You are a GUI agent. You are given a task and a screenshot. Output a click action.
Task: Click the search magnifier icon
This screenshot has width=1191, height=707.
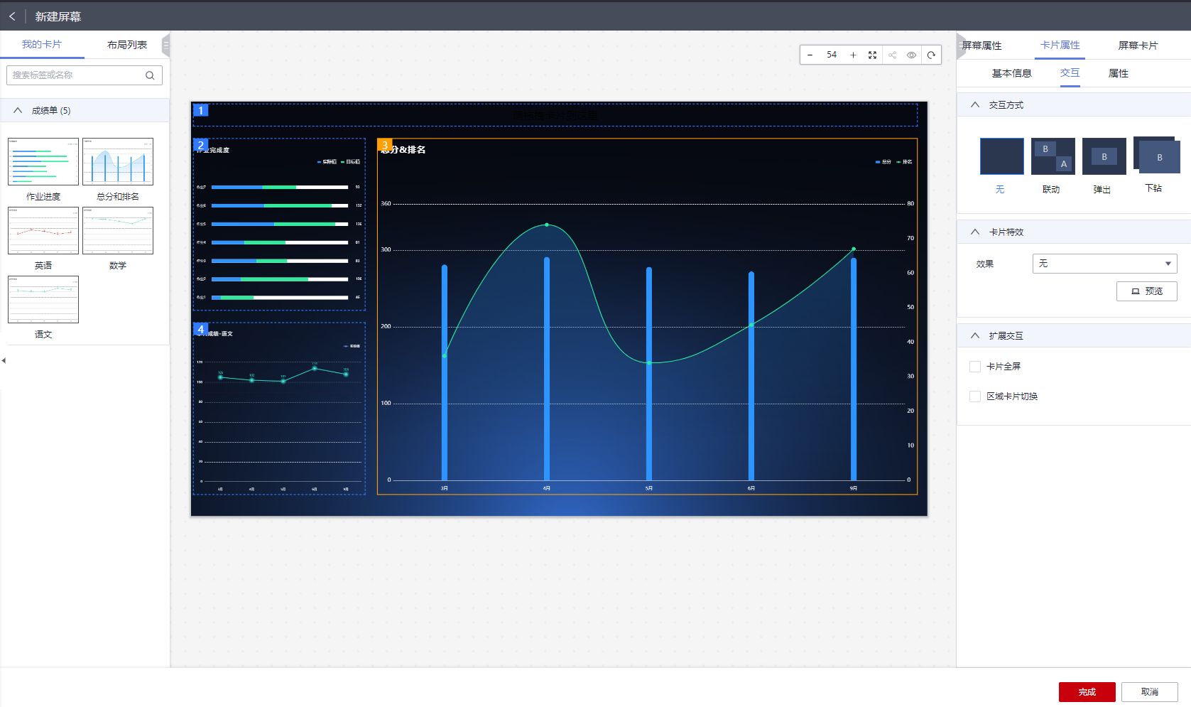150,75
